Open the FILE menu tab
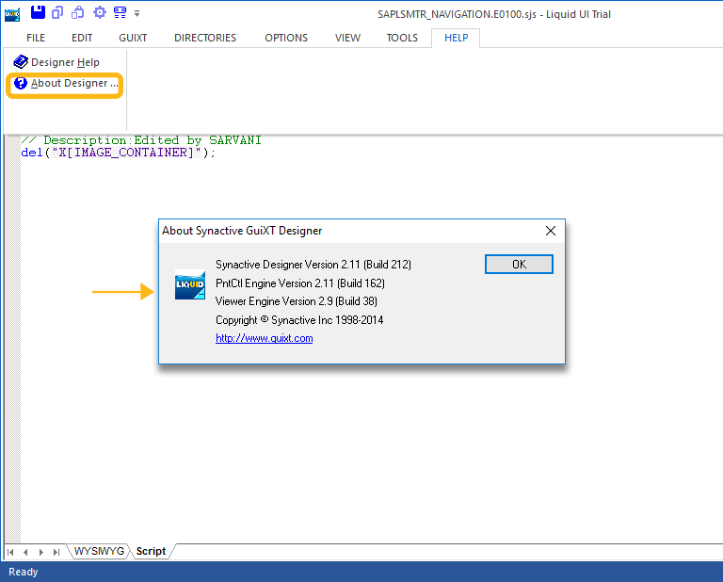Image resolution: width=723 pixels, height=582 pixels. pyautogui.click(x=36, y=38)
